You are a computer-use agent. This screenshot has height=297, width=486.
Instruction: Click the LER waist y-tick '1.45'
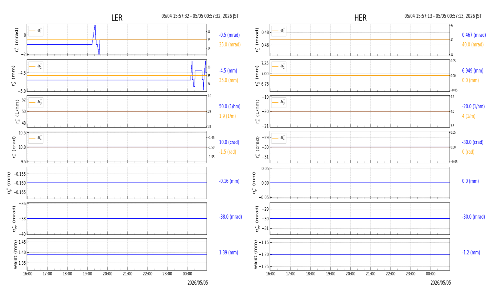click(22, 242)
